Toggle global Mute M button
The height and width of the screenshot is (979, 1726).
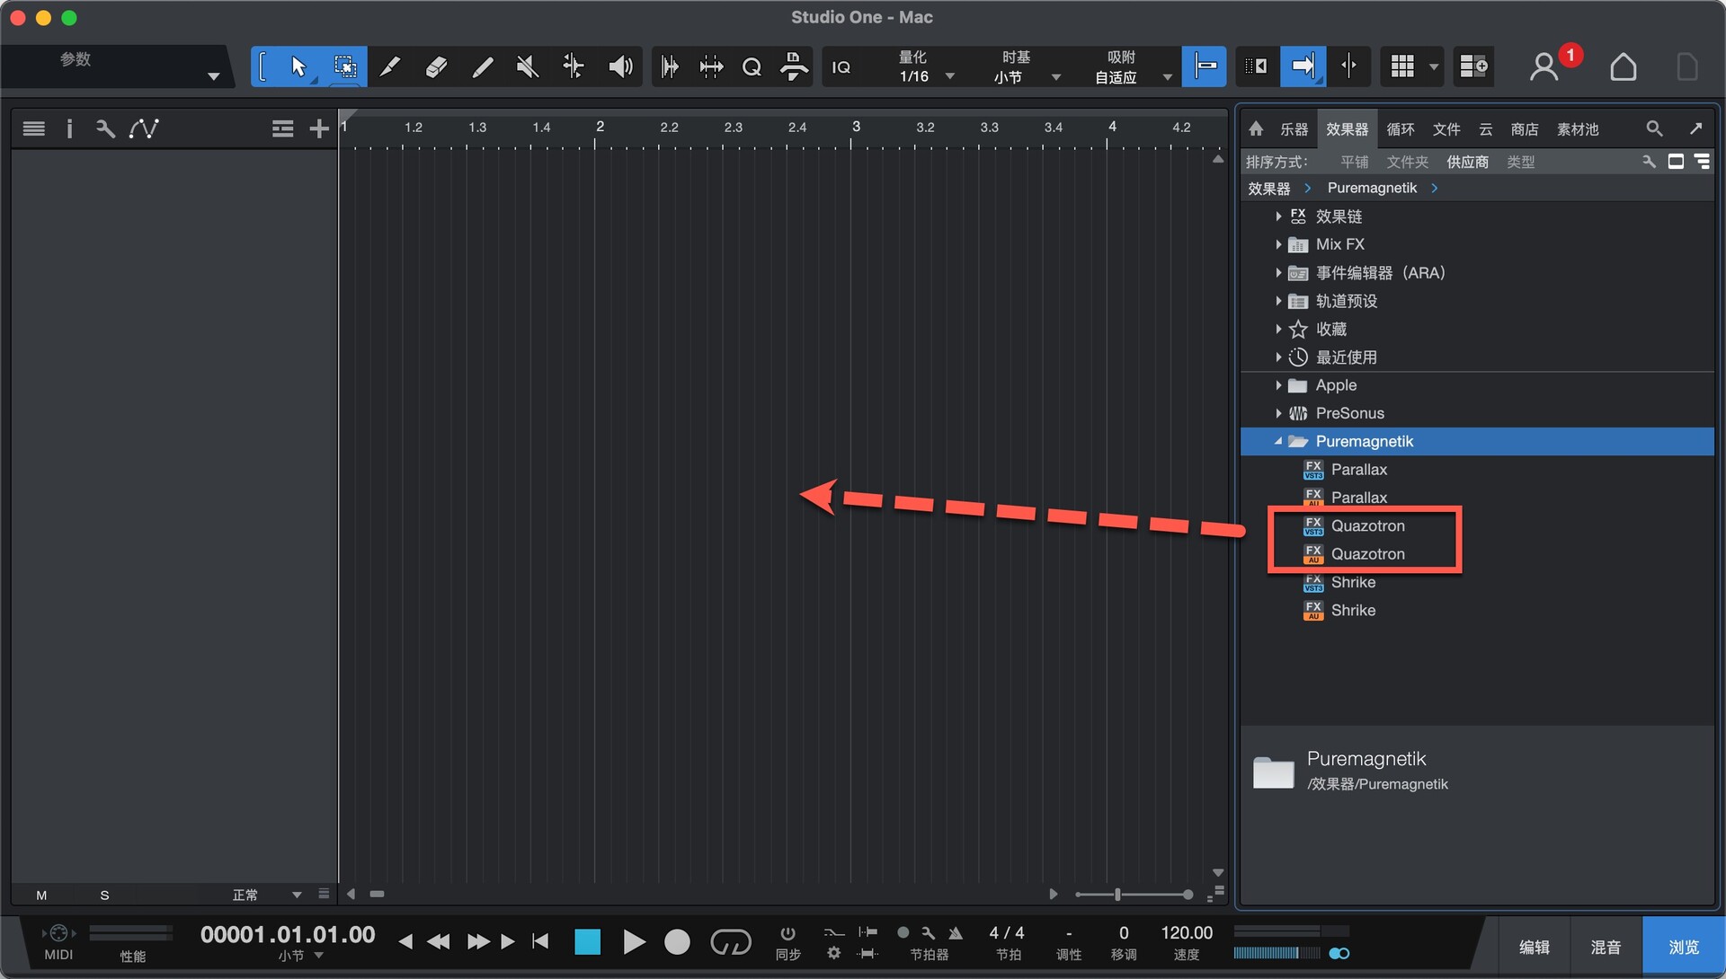(41, 895)
